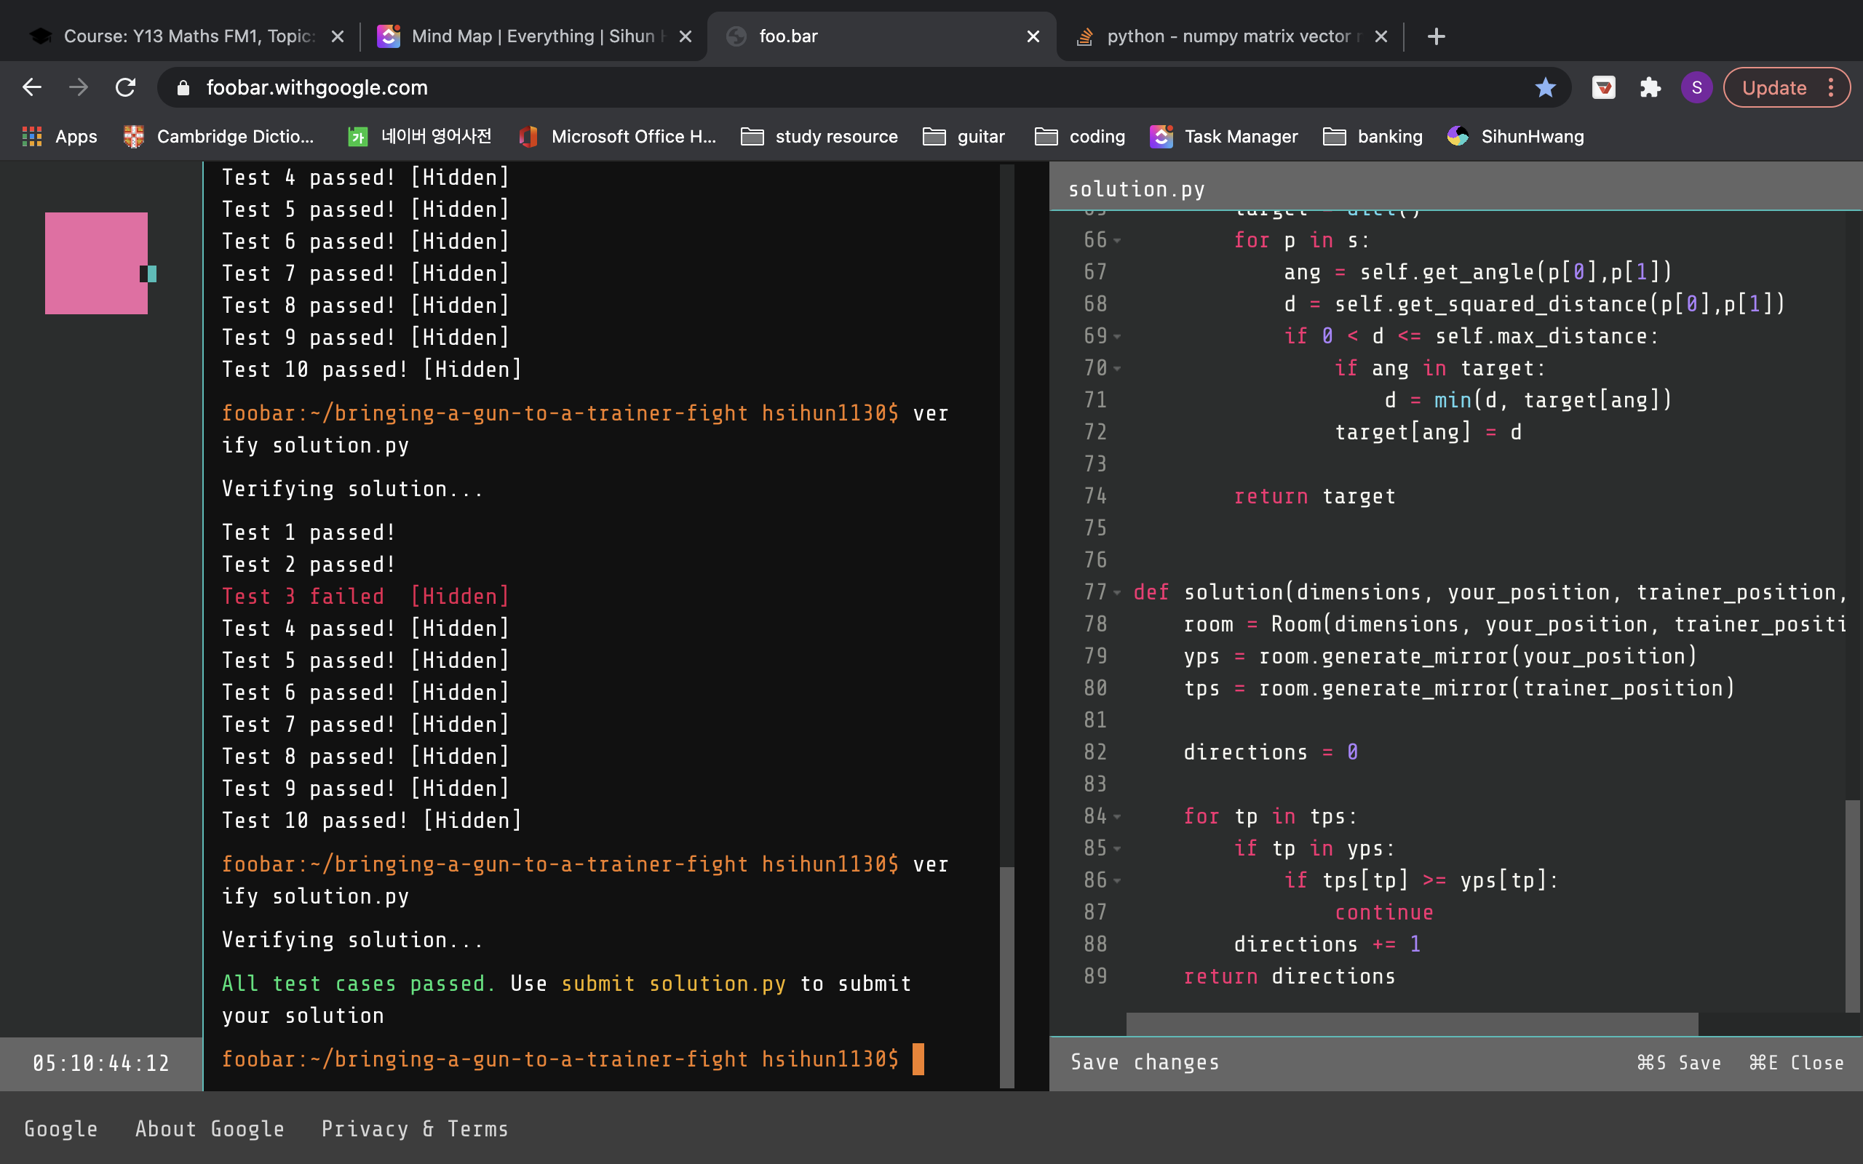
Task: Click Close in the editor footer
Action: coord(1796,1062)
